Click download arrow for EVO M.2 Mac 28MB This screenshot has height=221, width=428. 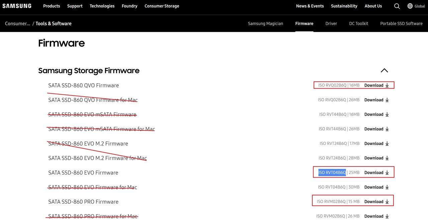[387, 158]
